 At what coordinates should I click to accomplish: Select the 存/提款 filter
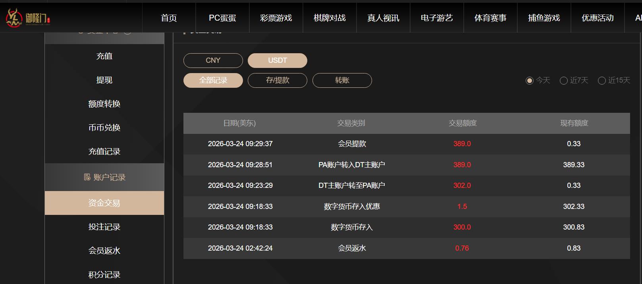(277, 80)
